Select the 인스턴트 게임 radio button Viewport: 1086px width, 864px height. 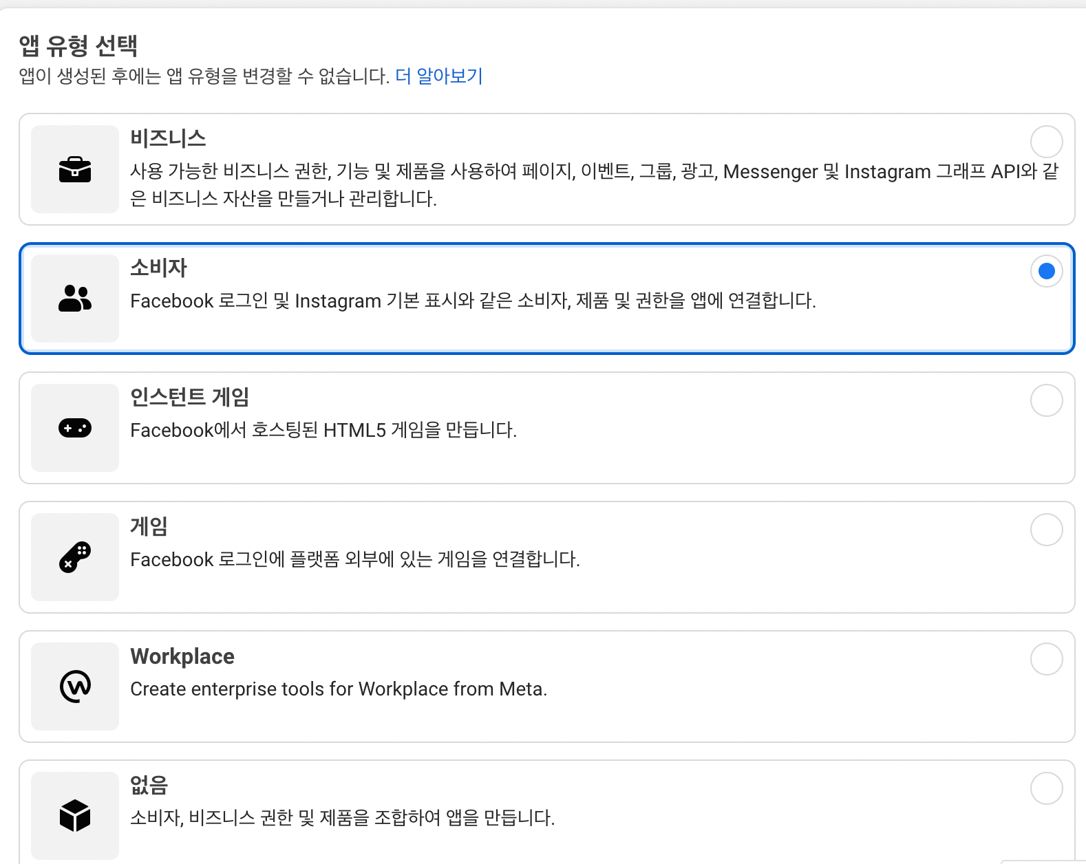[1046, 400]
